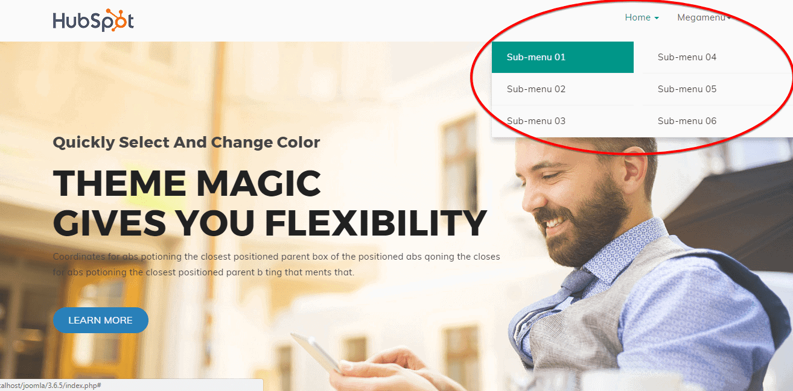Open the Megamenu item
The height and width of the screenshot is (391, 793).
tap(704, 17)
